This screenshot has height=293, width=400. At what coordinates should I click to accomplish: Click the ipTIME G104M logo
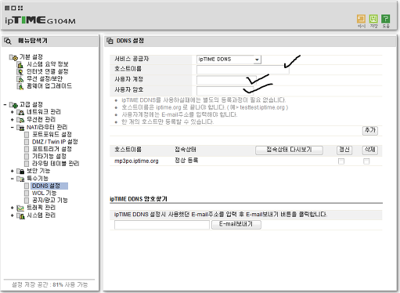point(40,20)
